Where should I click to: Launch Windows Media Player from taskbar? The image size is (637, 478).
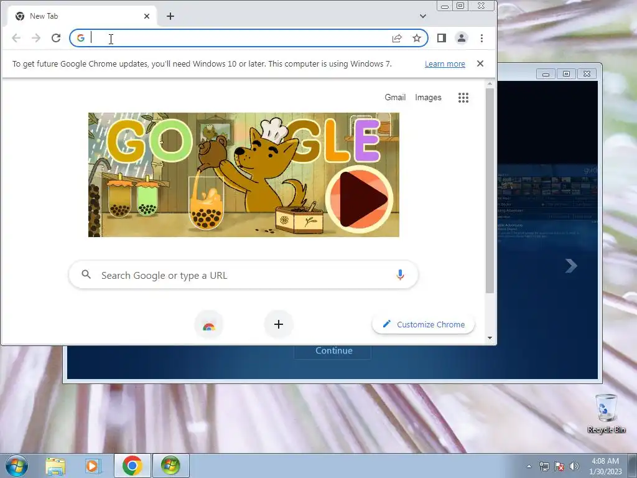[x=93, y=466]
